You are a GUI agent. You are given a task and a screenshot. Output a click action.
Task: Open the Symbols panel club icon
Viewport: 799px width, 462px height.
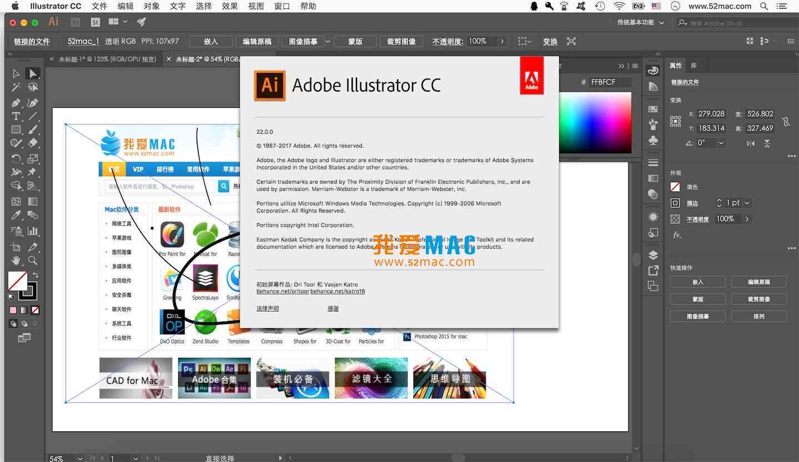[x=653, y=141]
